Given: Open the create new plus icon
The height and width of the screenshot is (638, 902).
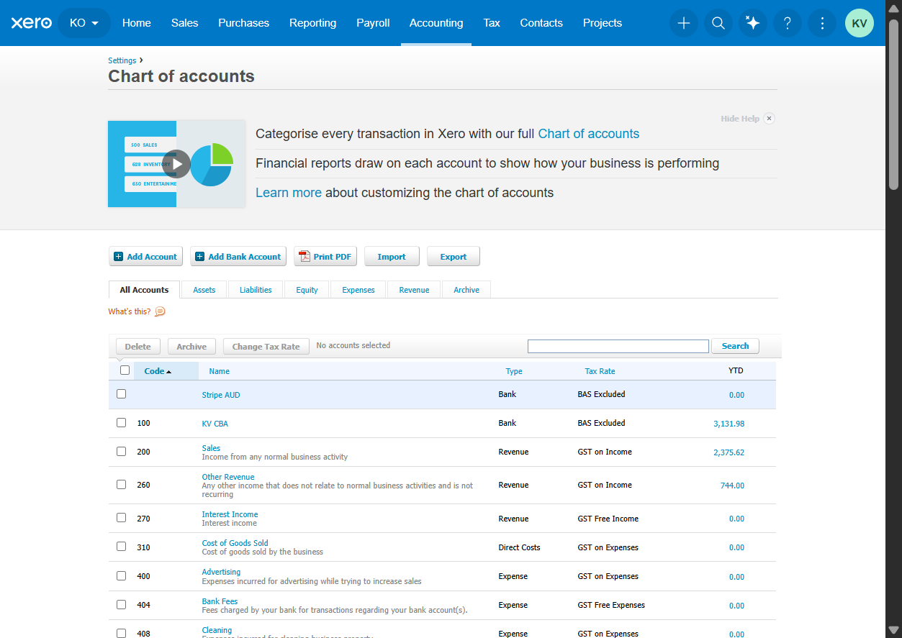Looking at the screenshot, I should click(684, 23).
